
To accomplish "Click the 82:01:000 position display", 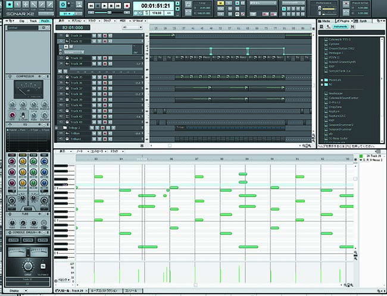I will [73, 27].
